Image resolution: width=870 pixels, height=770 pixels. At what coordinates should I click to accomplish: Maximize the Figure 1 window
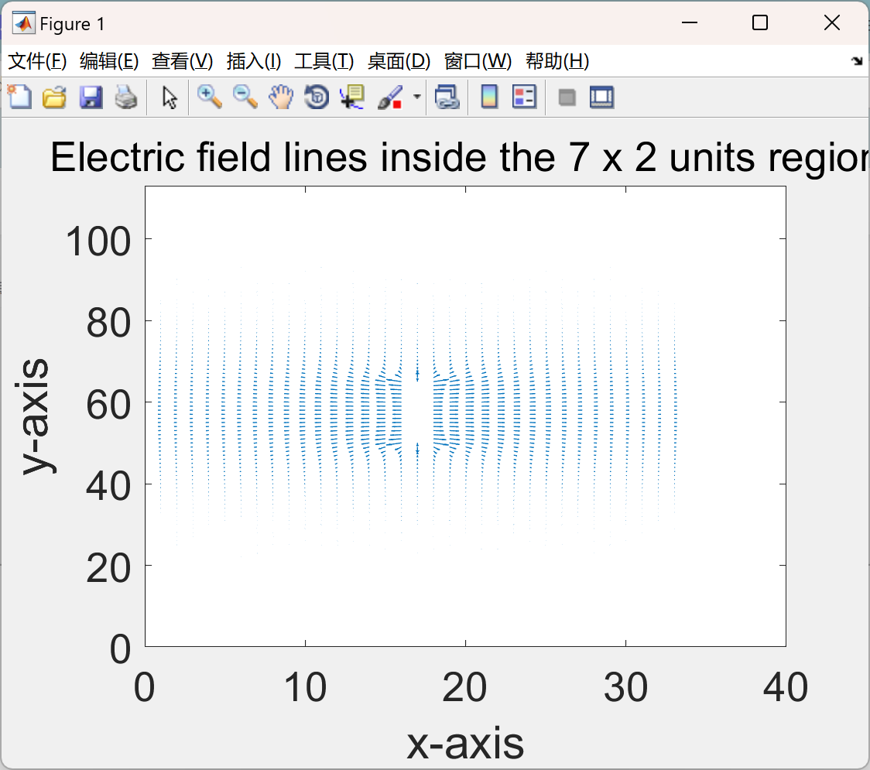pos(759,22)
